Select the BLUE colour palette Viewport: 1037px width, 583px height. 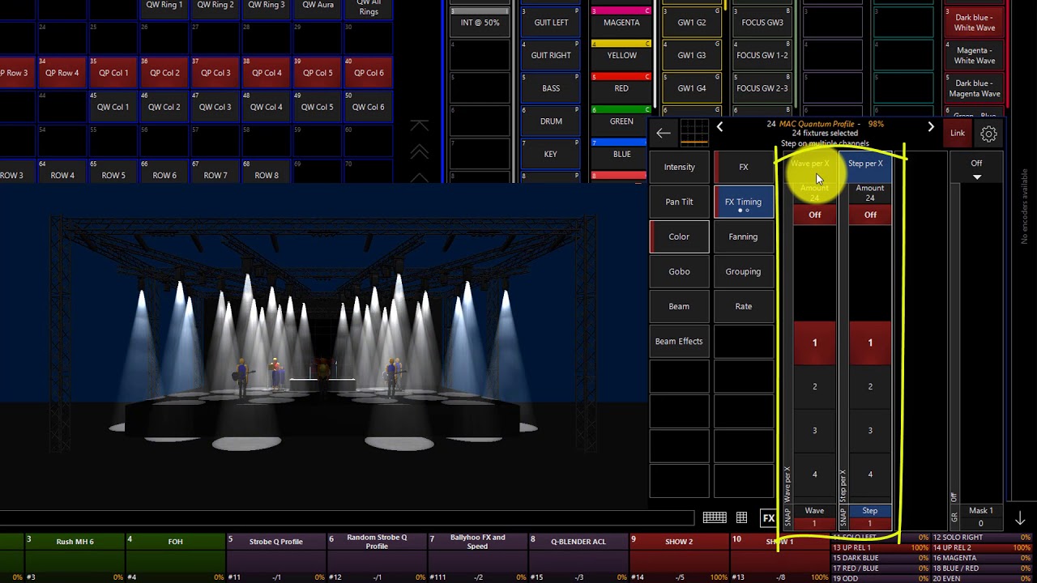coord(621,154)
